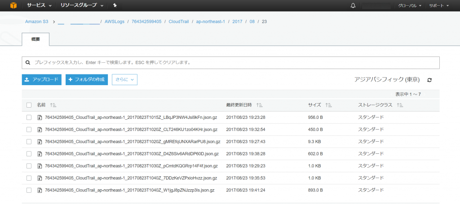460x204 pixels.
Task: Click the 450.0 B size value
Action: pos(315,130)
